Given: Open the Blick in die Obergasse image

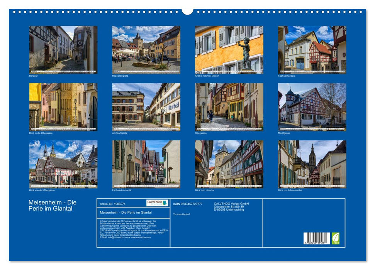Looking at the screenshot, I should [63, 107].
